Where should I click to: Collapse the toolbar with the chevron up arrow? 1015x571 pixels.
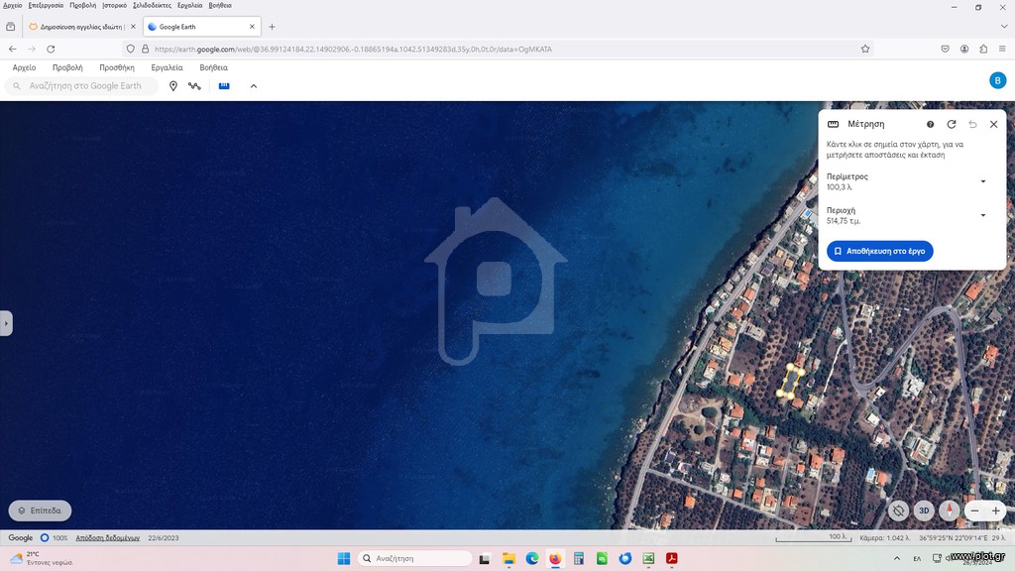tap(254, 86)
